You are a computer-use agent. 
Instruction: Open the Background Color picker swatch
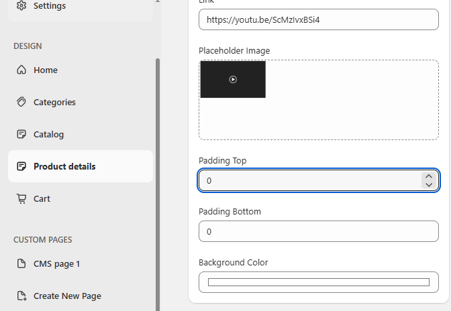(x=319, y=282)
